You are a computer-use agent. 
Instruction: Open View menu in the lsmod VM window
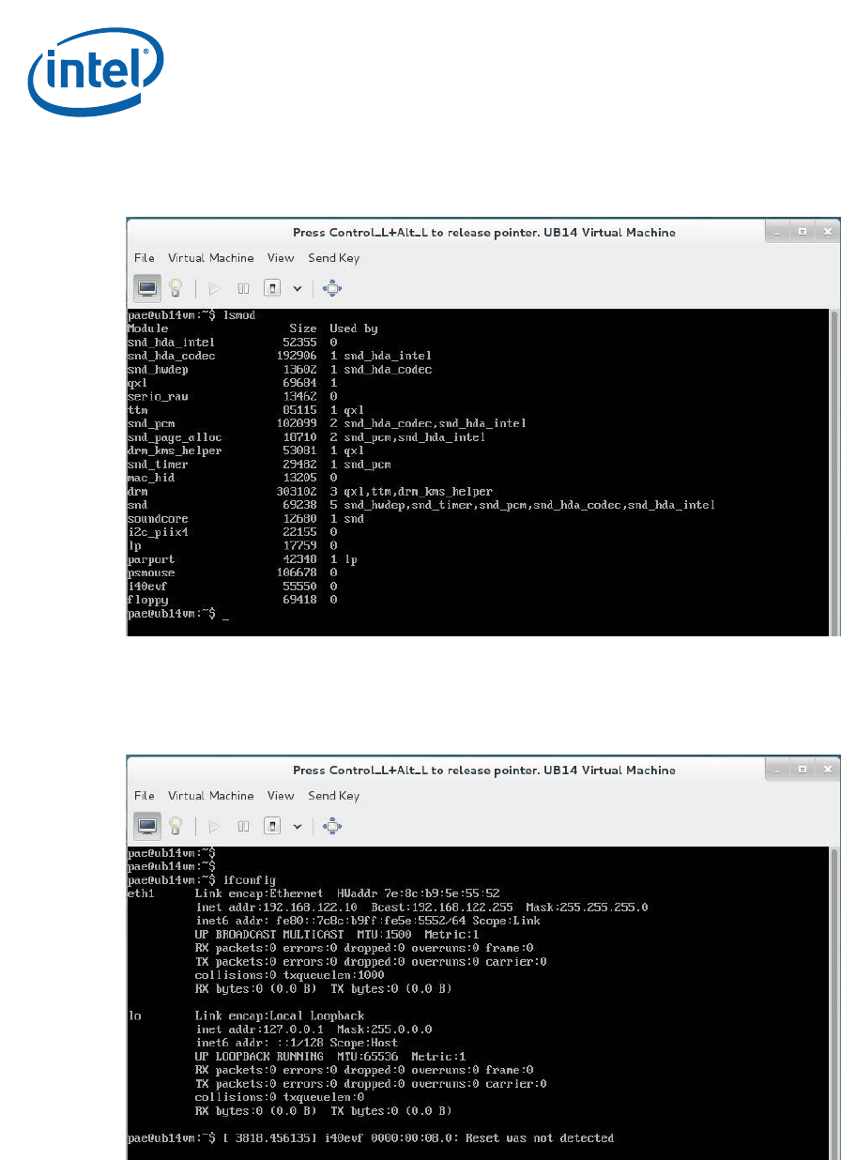click(x=281, y=258)
